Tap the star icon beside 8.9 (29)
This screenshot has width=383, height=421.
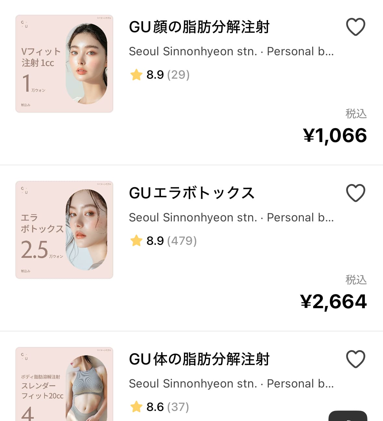point(136,75)
